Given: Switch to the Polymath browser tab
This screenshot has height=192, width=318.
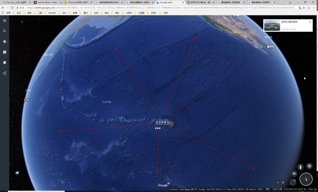Looking at the screenshot, I should 78,3.
